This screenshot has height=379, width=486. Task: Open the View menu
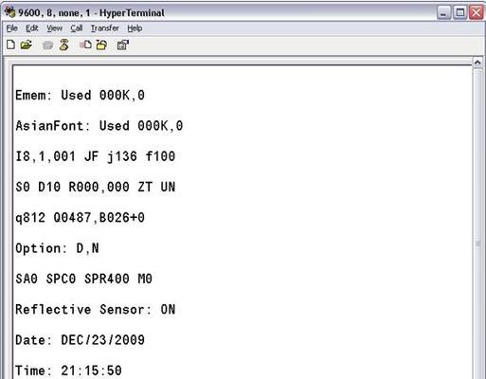coord(54,28)
